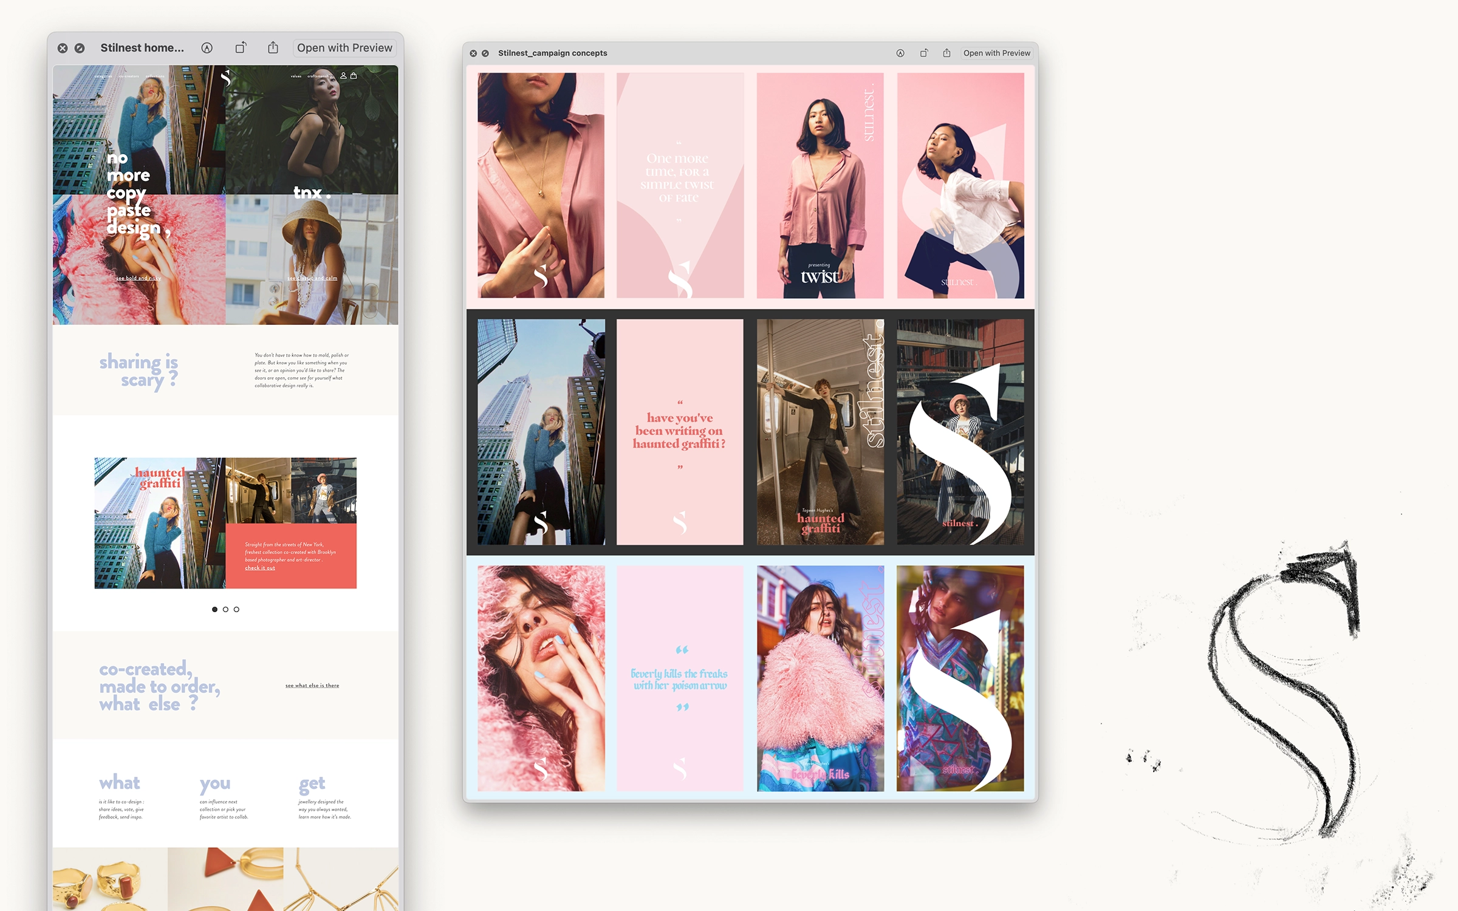Click 'see bold and risky' link
The height and width of the screenshot is (911, 1458).
click(139, 278)
